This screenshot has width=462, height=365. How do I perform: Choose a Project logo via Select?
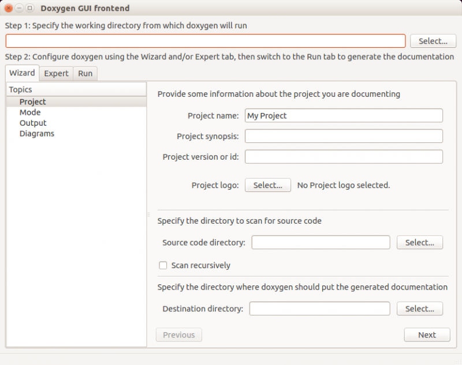click(267, 185)
